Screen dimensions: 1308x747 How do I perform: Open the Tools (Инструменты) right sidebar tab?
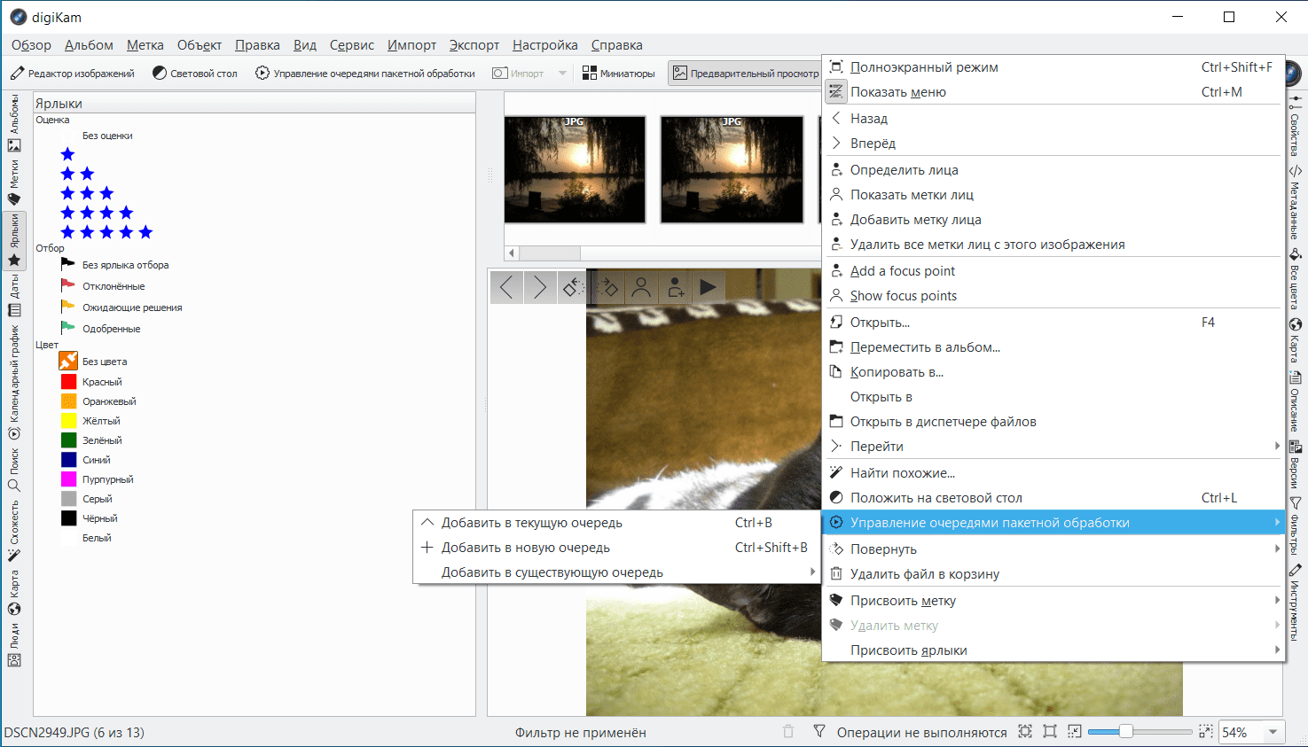coord(1296,601)
